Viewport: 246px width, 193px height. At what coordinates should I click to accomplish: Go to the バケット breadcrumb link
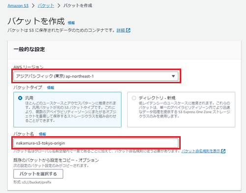pos(46,6)
